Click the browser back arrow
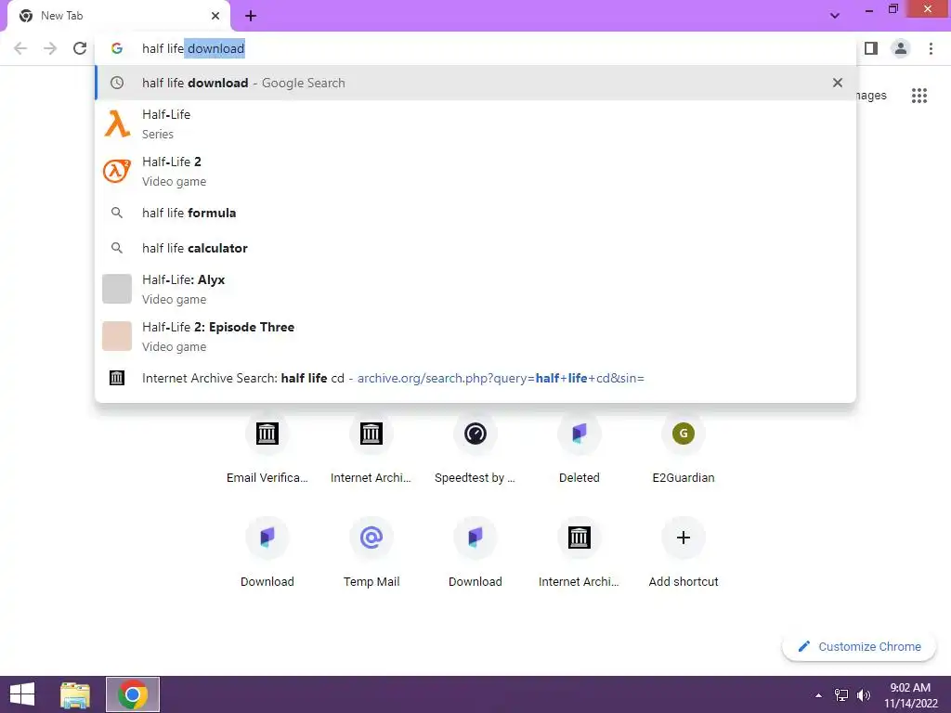 tap(20, 48)
